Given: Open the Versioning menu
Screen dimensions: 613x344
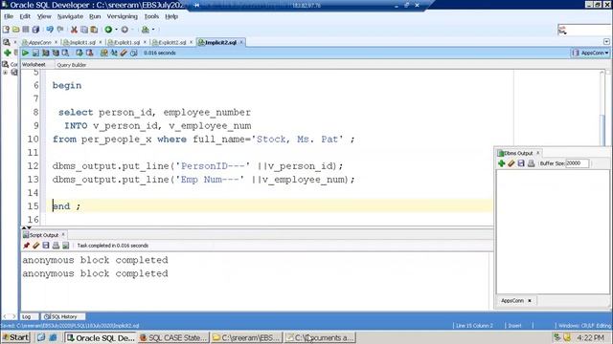Looking at the screenshot, I should [122, 16].
